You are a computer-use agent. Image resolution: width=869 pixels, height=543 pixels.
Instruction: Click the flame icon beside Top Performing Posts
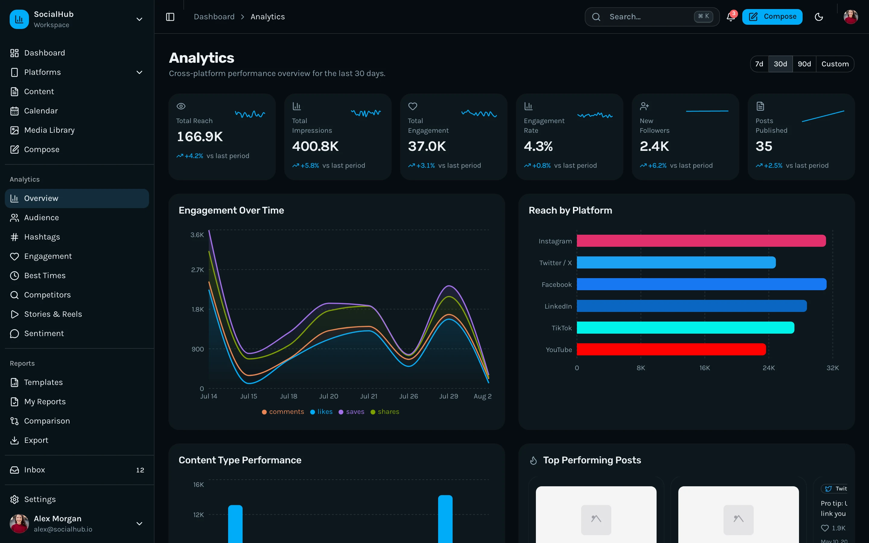click(x=533, y=460)
